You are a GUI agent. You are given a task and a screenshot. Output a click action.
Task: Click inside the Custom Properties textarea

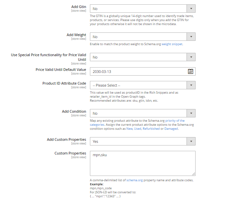point(142,163)
